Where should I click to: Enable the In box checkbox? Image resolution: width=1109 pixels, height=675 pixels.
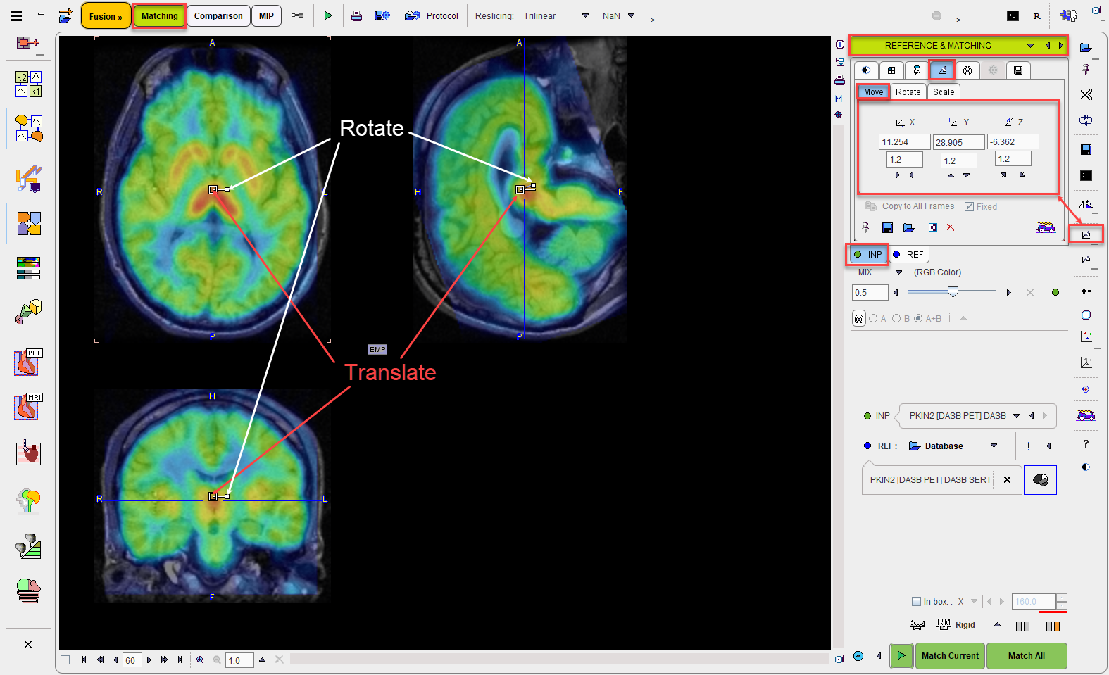point(916,602)
